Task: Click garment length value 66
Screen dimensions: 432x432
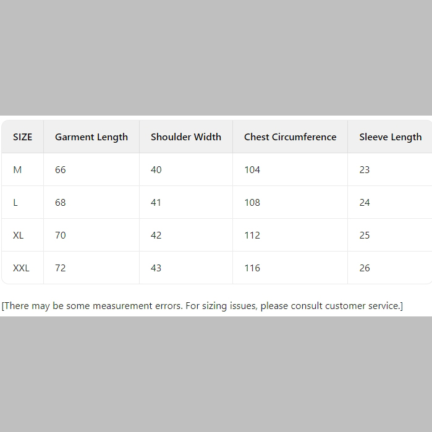Action: (x=61, y=170)
